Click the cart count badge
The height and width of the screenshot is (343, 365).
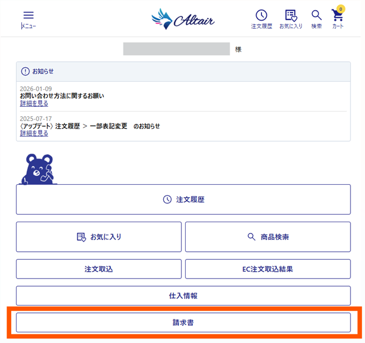(341, 9)
